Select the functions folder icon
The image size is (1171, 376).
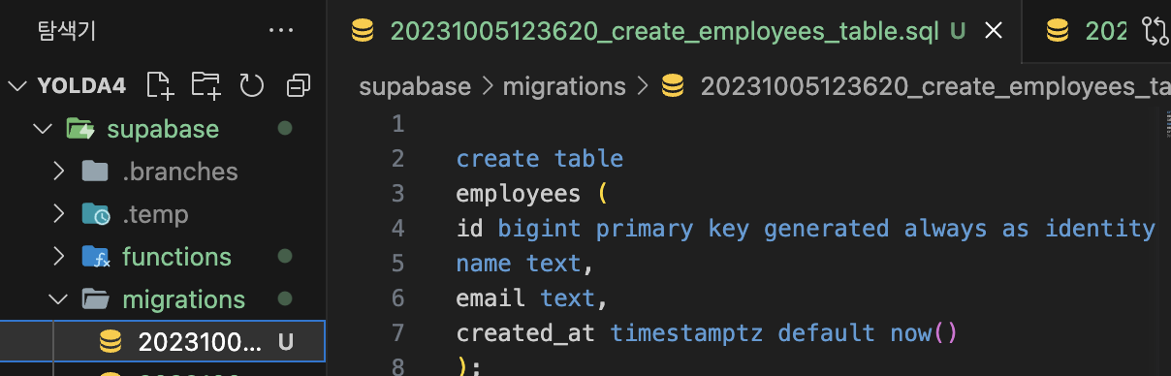pos(95,257)
